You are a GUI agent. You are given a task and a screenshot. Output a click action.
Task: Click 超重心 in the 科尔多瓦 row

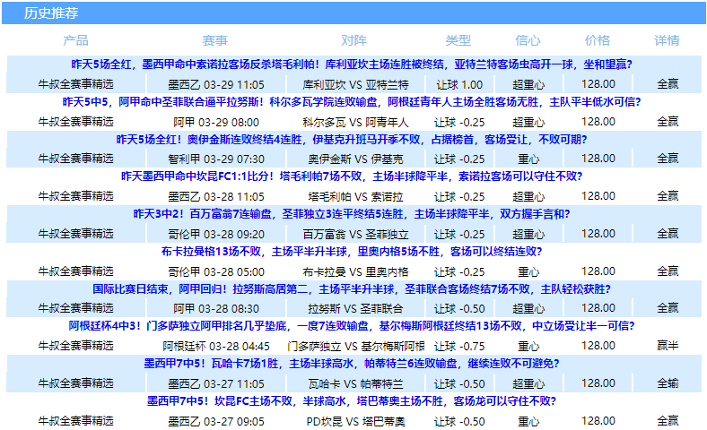click(x=528, y=122)
